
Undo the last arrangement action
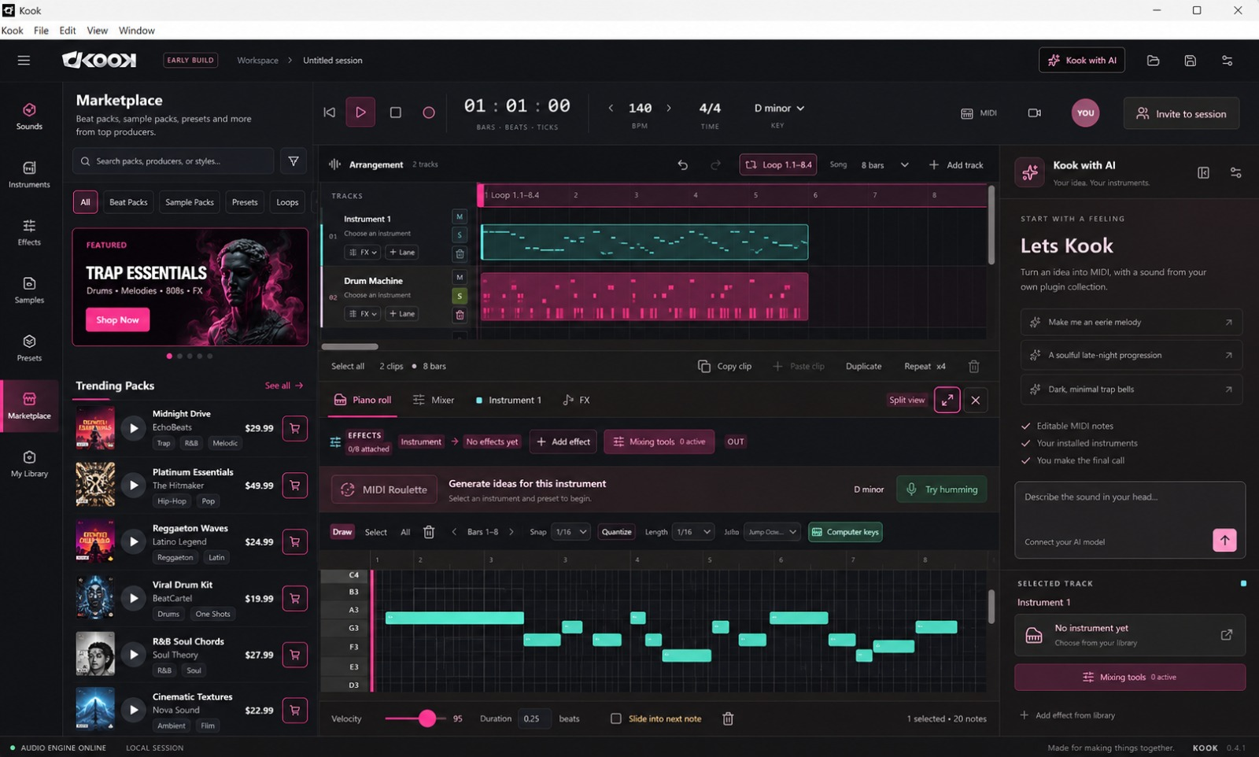click(682, 164)
